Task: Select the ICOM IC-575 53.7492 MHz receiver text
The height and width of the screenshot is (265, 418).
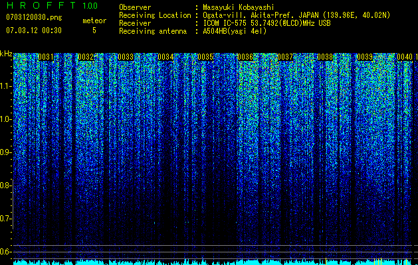Action: coord(266,23)
